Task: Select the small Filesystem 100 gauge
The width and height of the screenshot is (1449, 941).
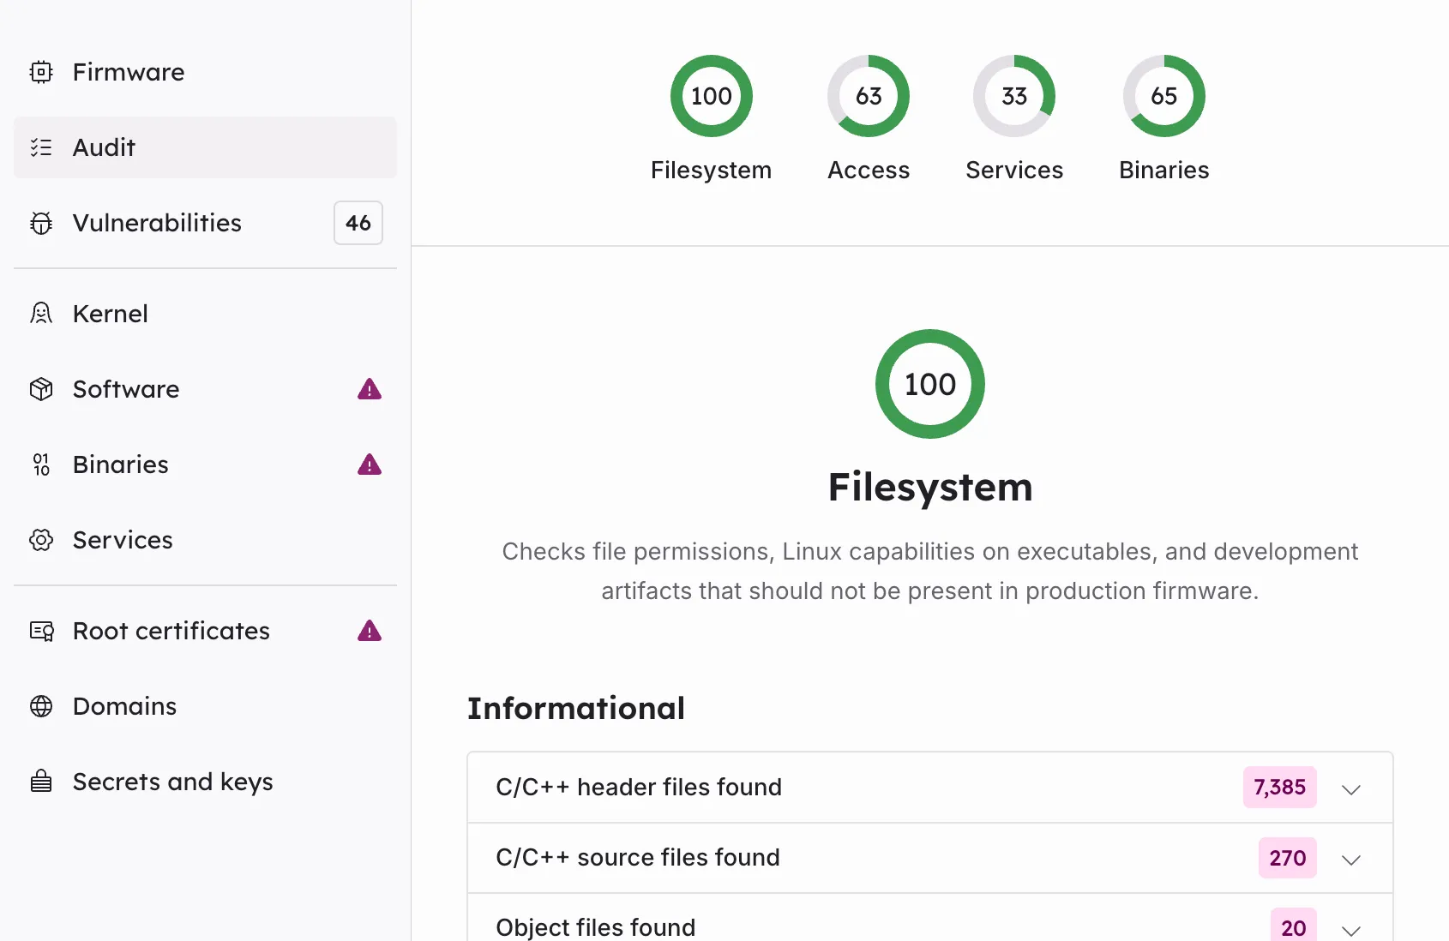Action: [x=711, y=96]
